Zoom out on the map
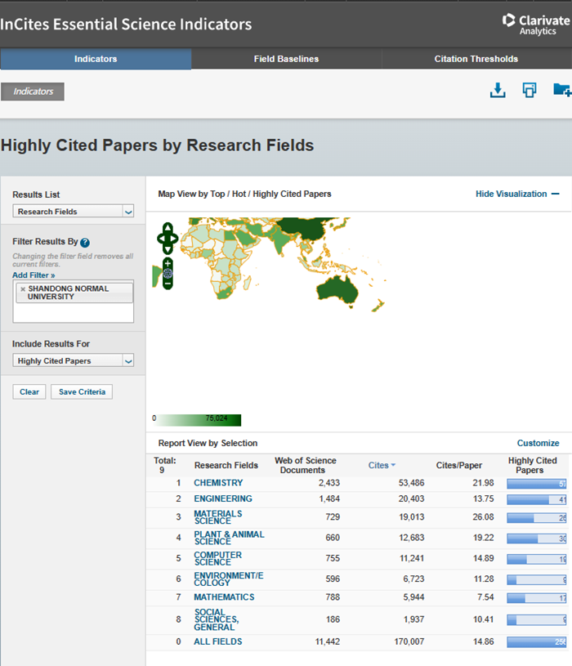 (168, 284)
